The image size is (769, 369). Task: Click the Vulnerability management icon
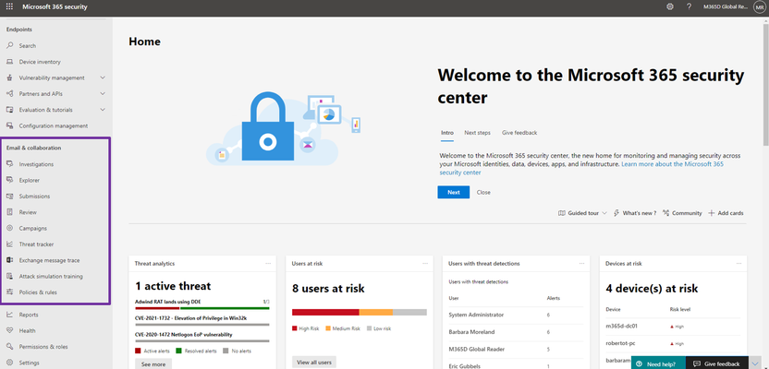(x=10, y=77)
